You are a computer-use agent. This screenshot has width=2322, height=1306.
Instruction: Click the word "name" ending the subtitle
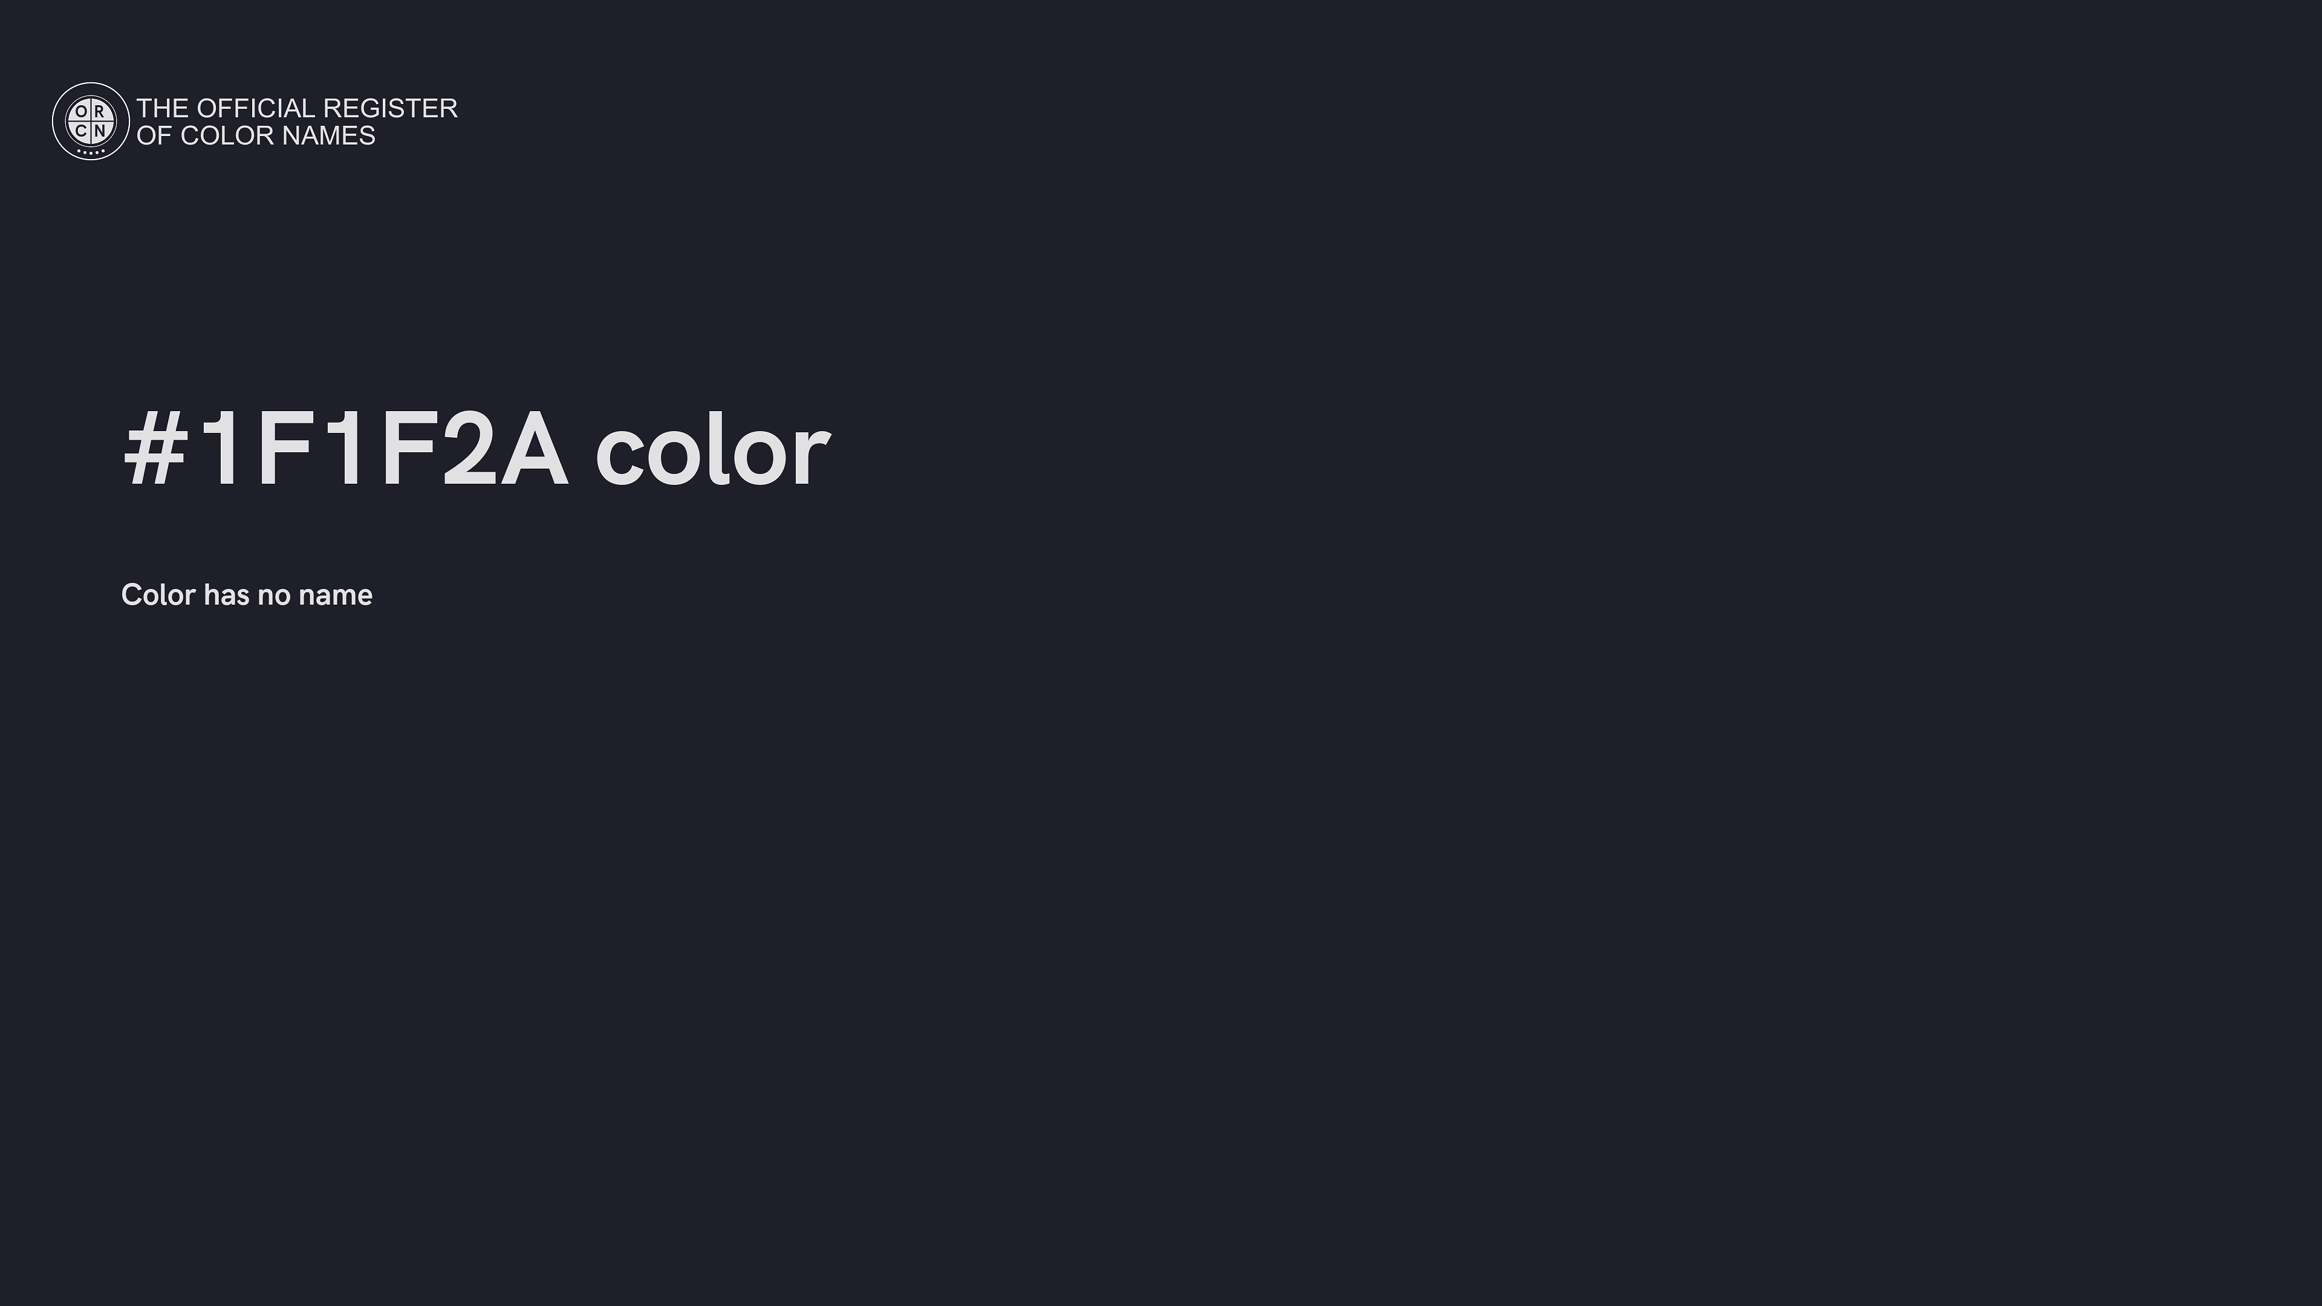[x=336, y=595]
